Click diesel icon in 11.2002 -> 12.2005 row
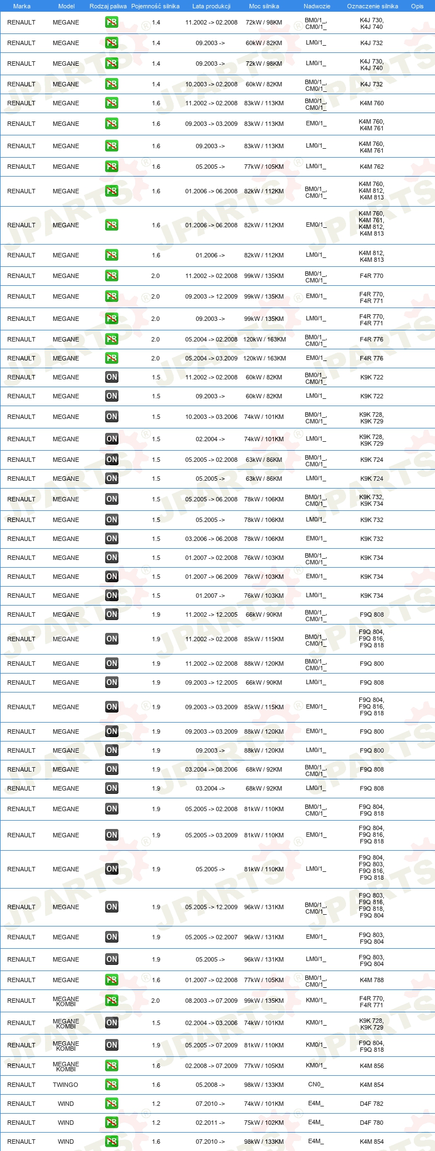This screenshot has width=435, height=1151. point(111,614)
